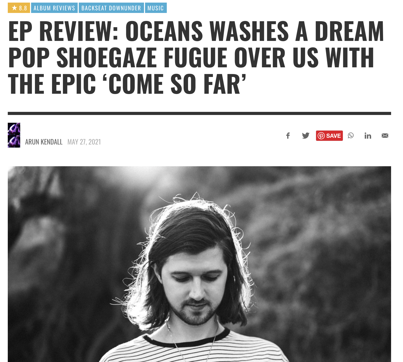Share article on Facebook icon
403x362 pixels.
click(288, 136)
